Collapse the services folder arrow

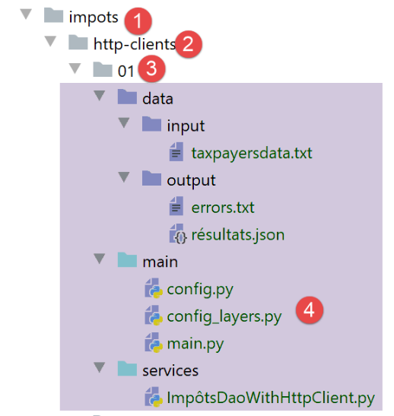(99, 367)
